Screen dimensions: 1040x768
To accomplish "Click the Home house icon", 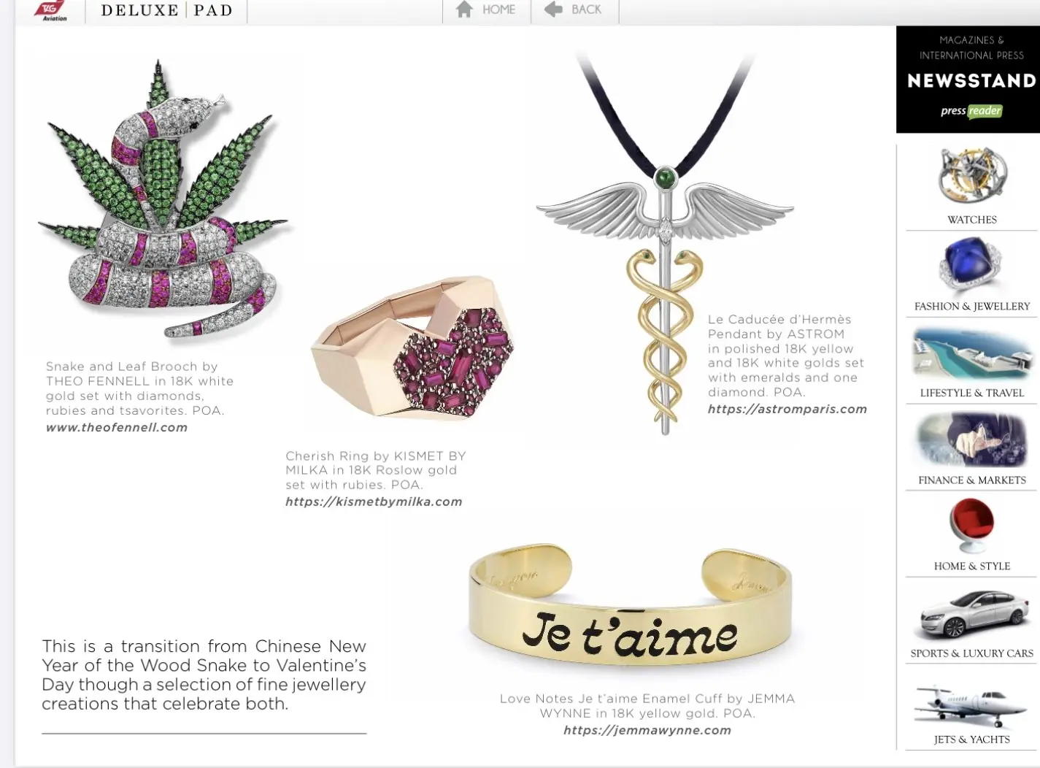I will click(x=464, y=9).
